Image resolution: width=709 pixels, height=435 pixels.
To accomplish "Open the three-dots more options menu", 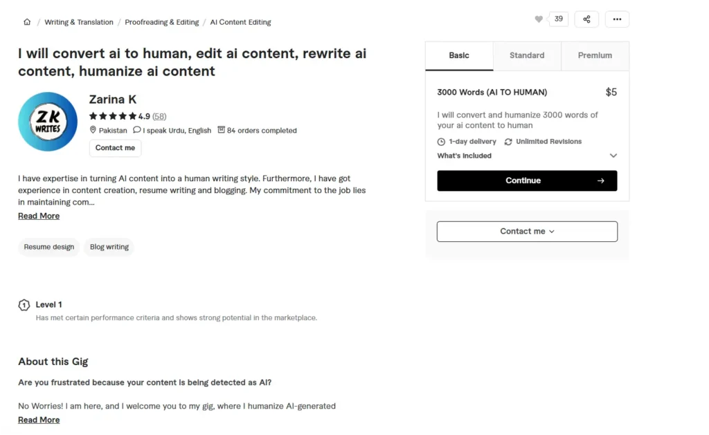I will [x=617, y=19].
